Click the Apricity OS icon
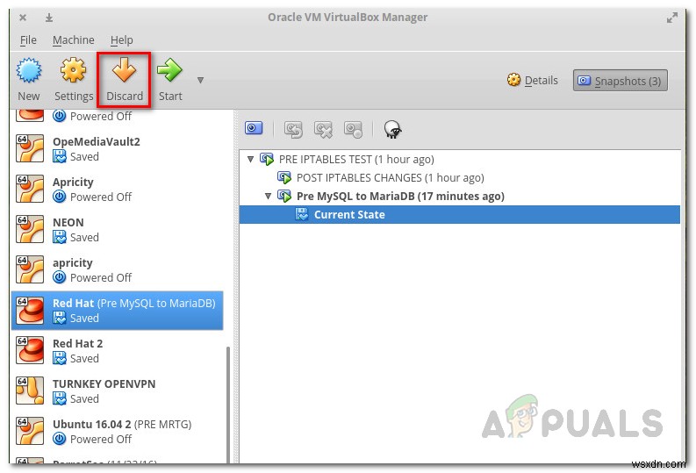 coord(30,189)
